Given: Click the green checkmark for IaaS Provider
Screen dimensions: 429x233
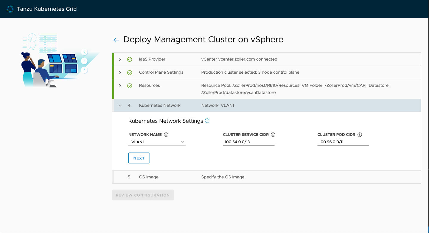Looking at the screenshot, I should [130, 59].
